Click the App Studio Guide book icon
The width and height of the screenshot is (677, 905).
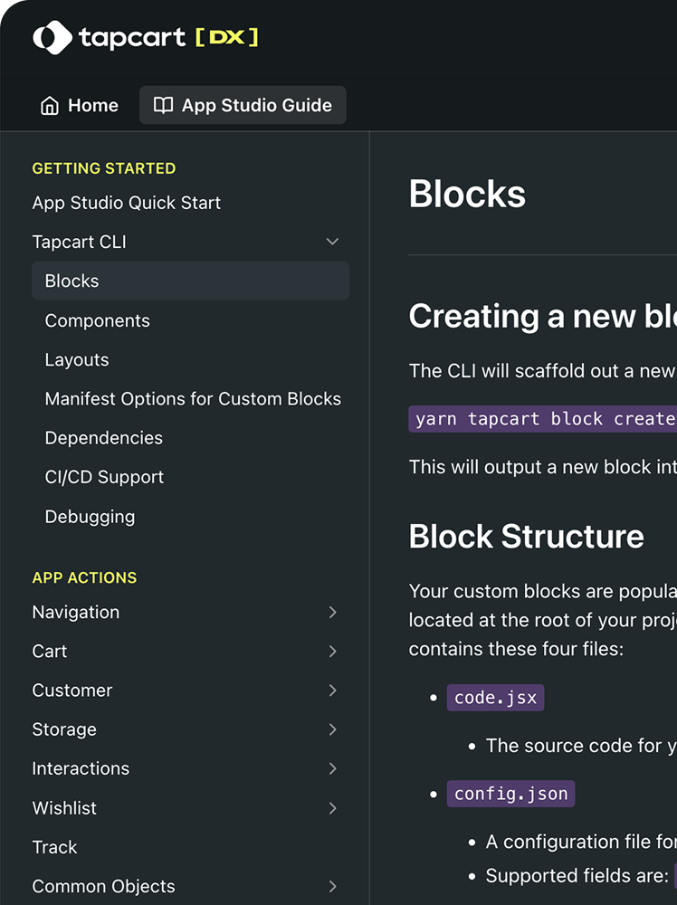163,106
